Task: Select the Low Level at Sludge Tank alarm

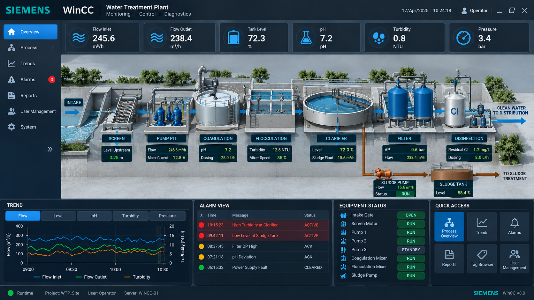Action: click(x=263, y=236)
